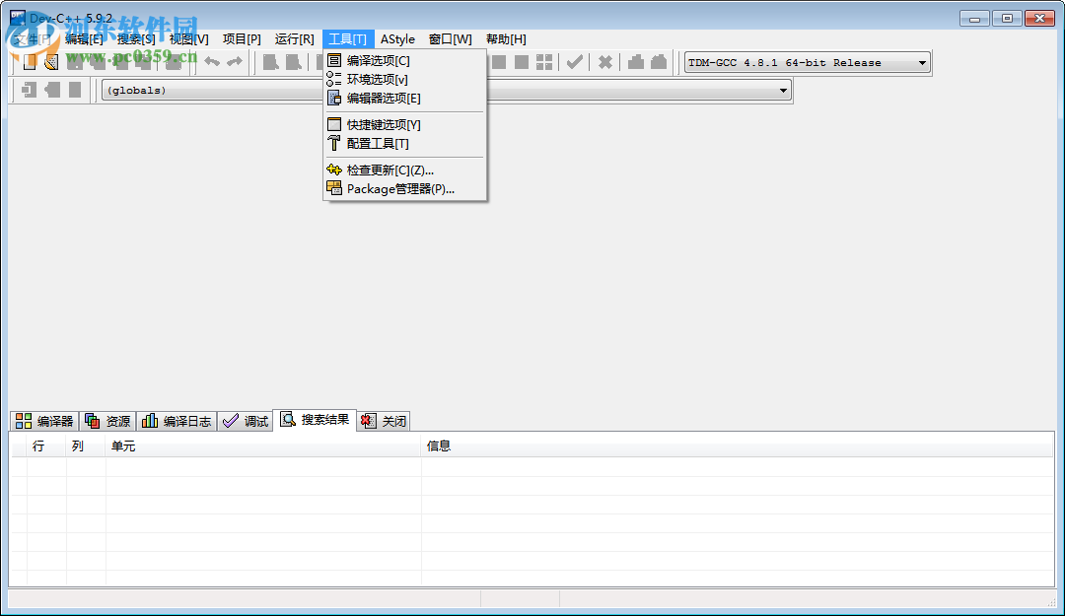Image resolution: width=1065 pixels, height=616 pixels.
Task: Click the 关闭 close panel button
Action: point(383,421)
